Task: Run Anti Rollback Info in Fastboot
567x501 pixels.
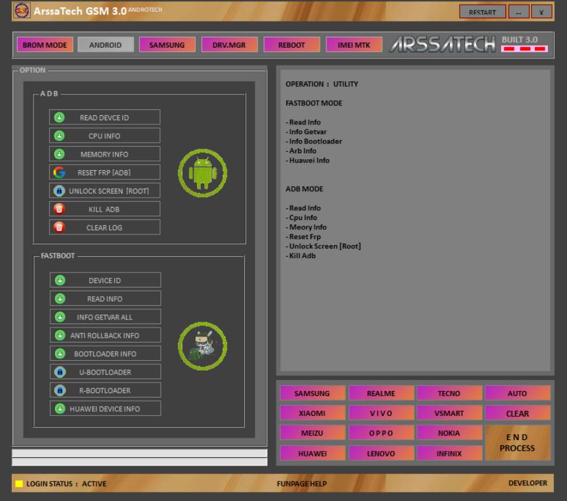Action: [x=105, y=335]
